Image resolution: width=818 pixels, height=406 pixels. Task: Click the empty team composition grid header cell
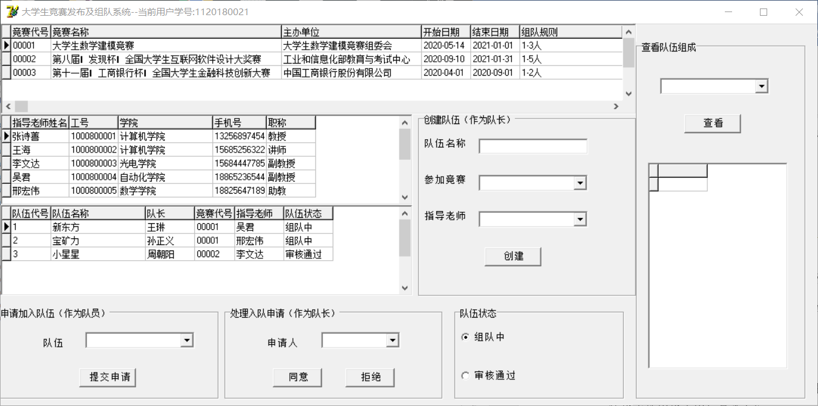coord(682,171)
